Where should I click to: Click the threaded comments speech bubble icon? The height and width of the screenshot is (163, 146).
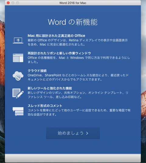[18, 111]
